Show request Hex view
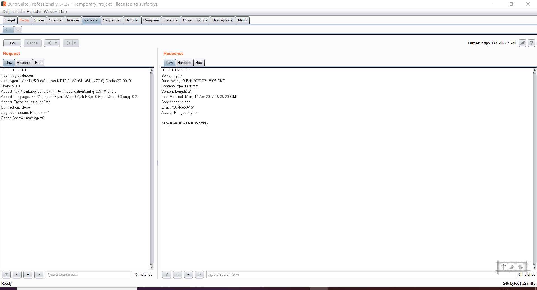The image size is (537, 290). coord(38,63)
